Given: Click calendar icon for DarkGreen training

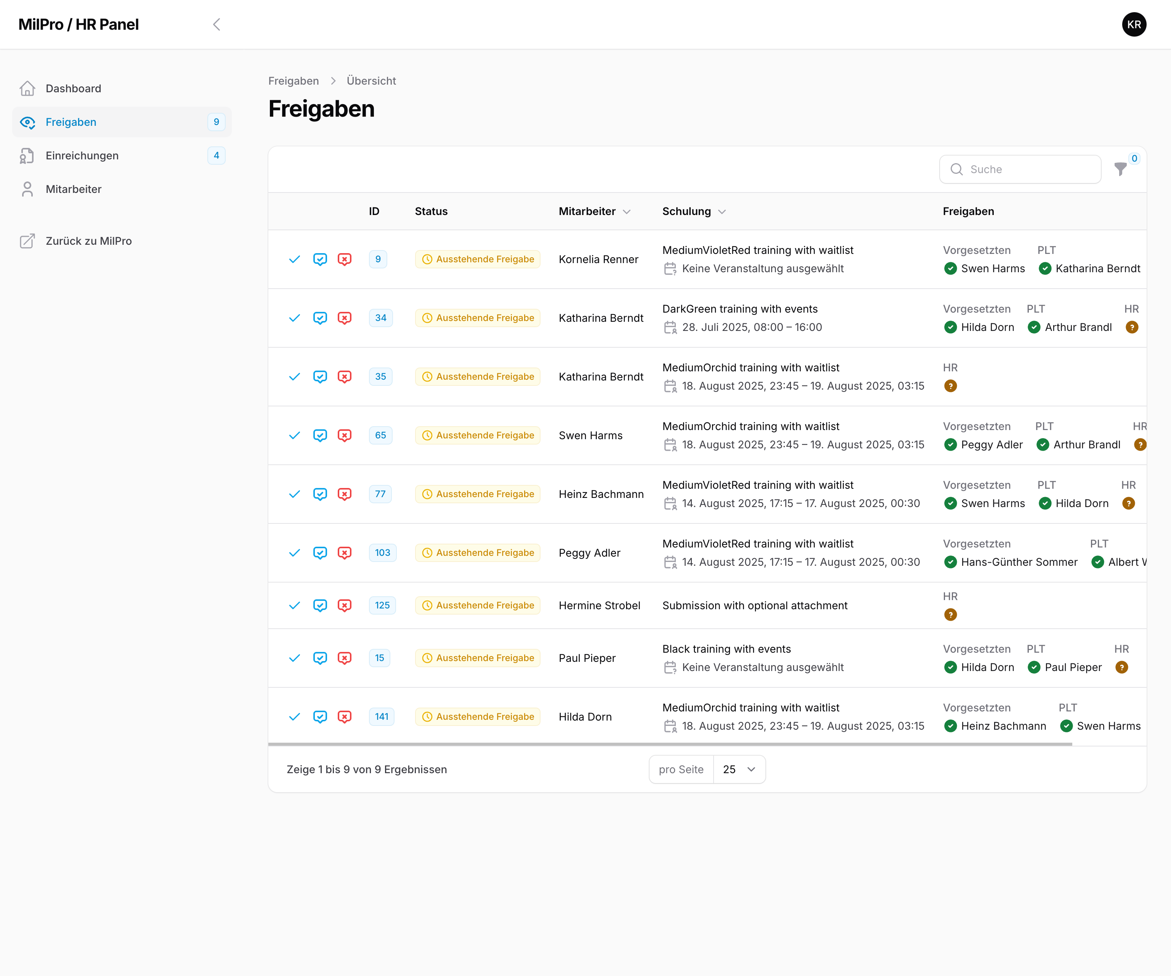Looking at the screenshot, I should (670, 327).
